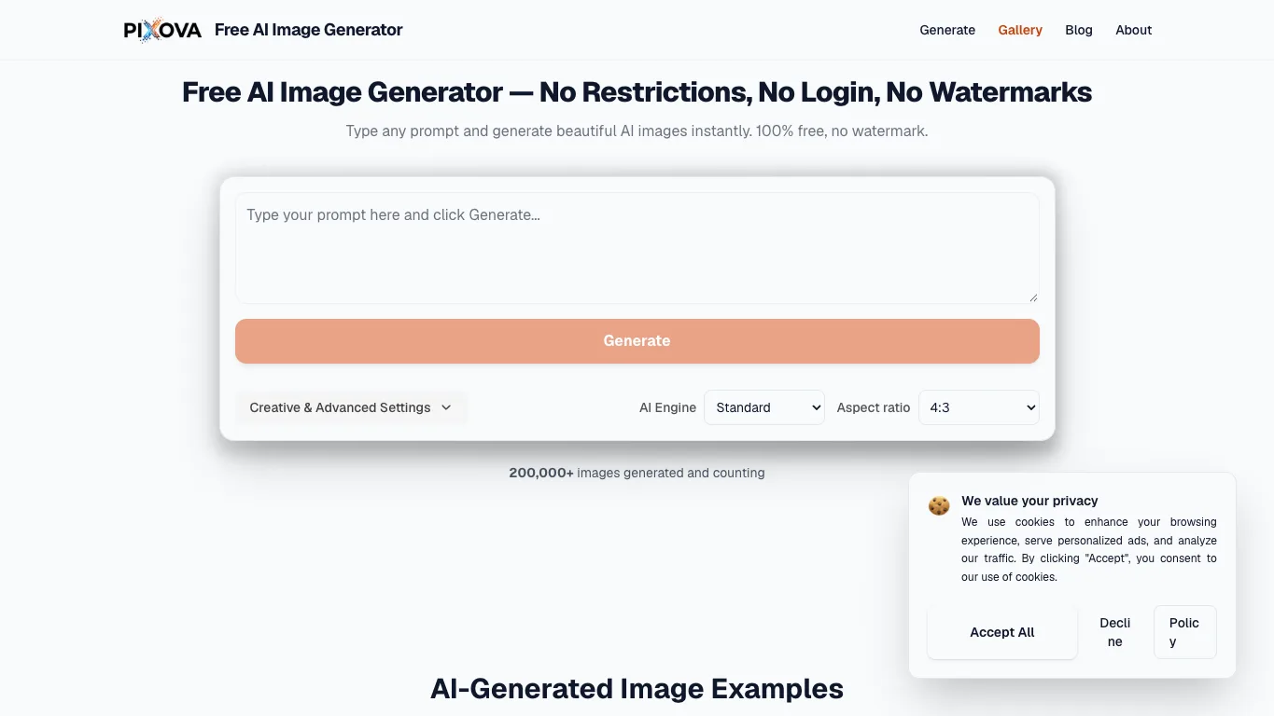Click the 'AI-Generated Image Examples' heading
The image size is (1274, 716).
637,689
